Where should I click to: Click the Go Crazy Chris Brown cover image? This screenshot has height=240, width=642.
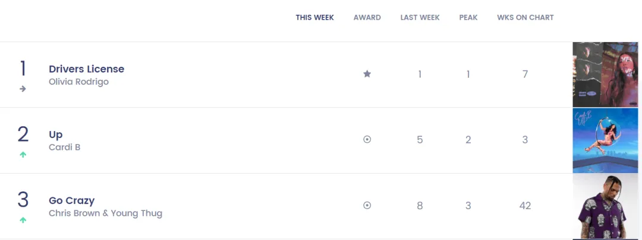pyautogui.click(x=605, y=206)
